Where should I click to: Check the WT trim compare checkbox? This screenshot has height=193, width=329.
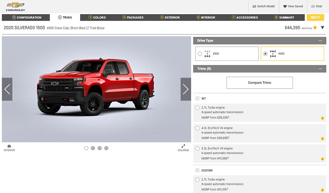click(x=197, y=99)
